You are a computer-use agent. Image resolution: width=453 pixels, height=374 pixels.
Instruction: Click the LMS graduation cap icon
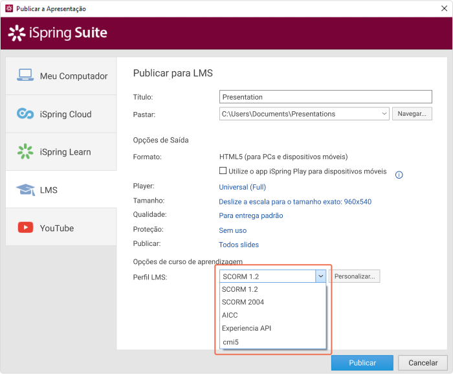click(25, 190)
